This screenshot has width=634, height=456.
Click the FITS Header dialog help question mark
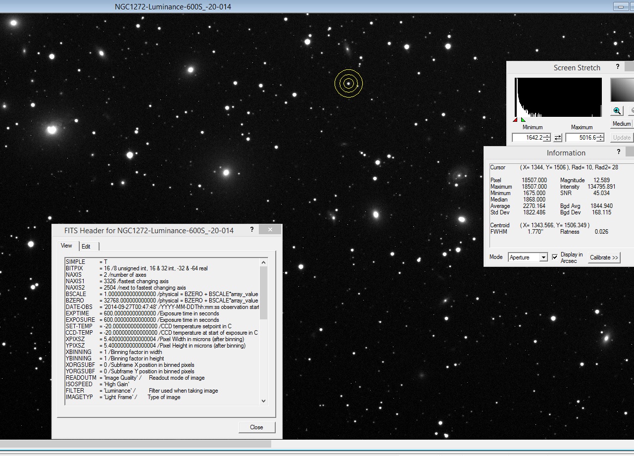[252, 229]
